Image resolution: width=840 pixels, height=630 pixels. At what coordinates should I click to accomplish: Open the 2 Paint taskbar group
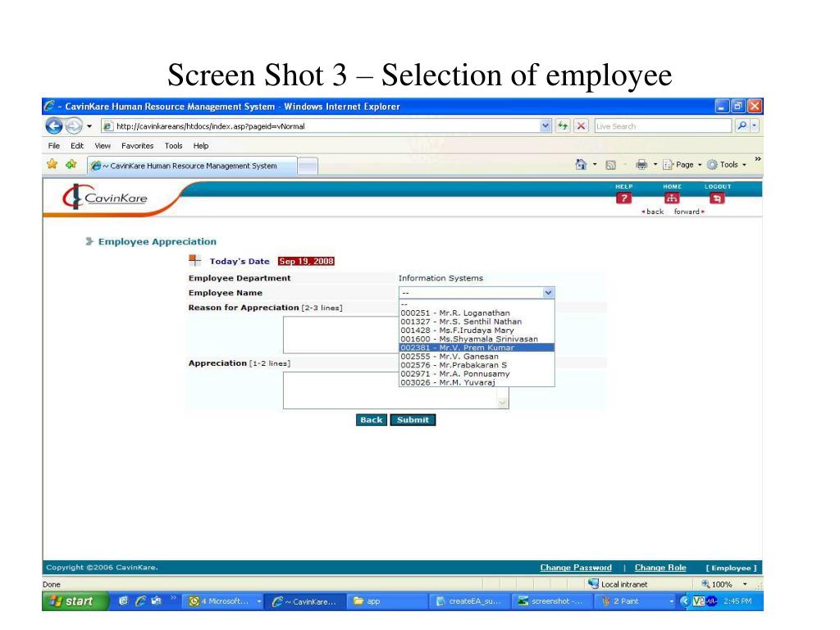click(636, 601)
